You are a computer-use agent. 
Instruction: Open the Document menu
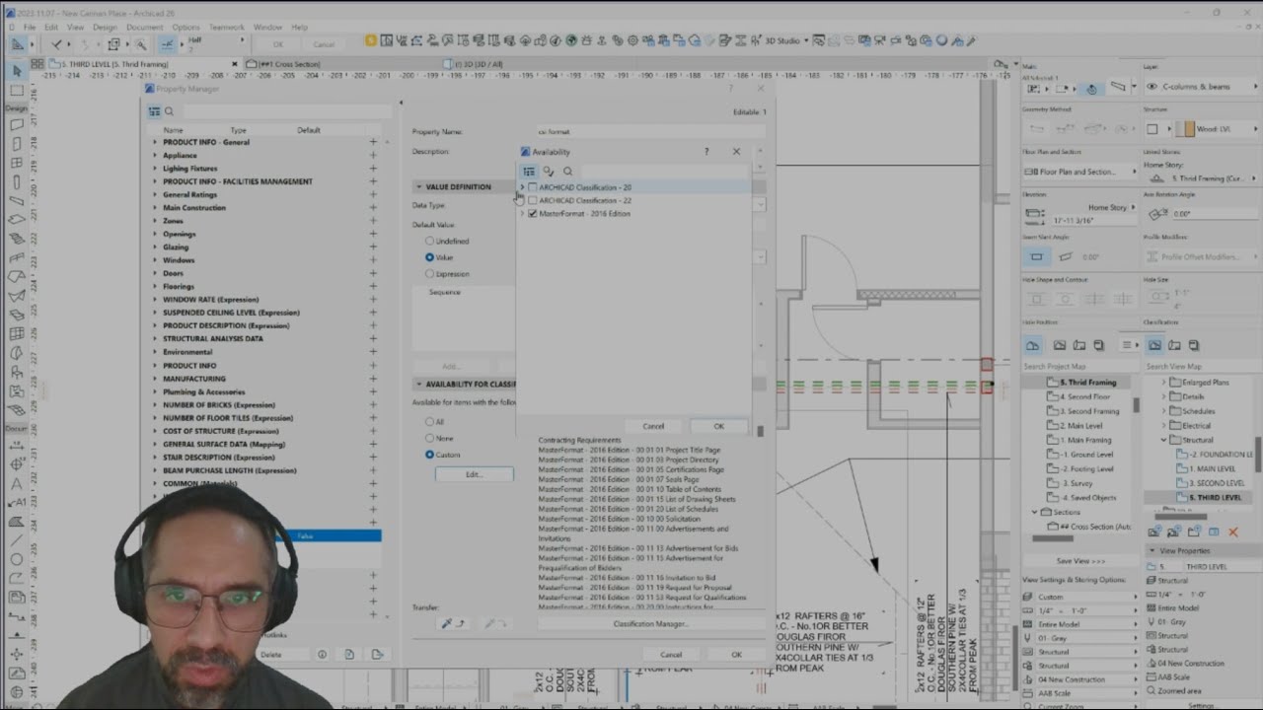click(x=145, y=27)
